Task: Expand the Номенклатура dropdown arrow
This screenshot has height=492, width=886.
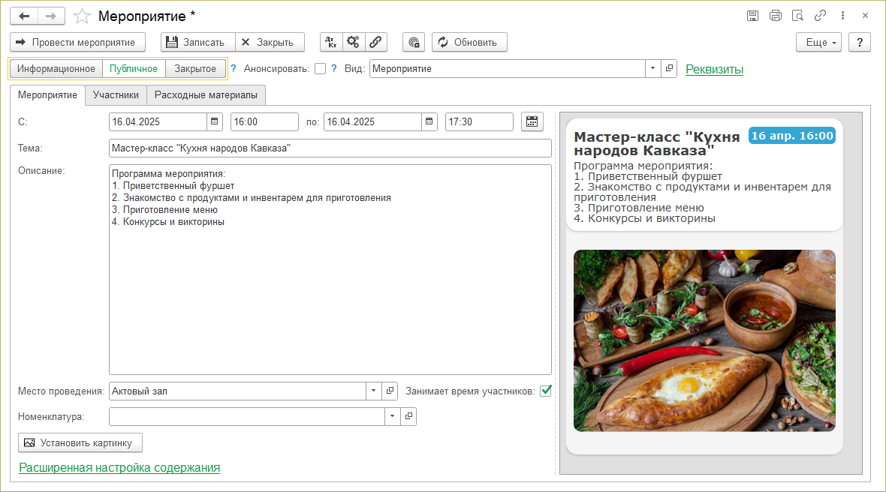Action: point(392,415)
